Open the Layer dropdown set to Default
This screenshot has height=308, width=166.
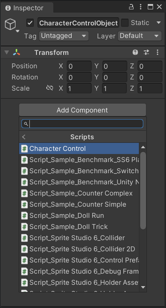[140, 36]
